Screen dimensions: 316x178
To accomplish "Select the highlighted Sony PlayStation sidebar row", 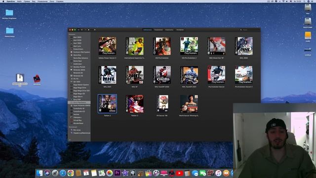I will coord(79,102).
